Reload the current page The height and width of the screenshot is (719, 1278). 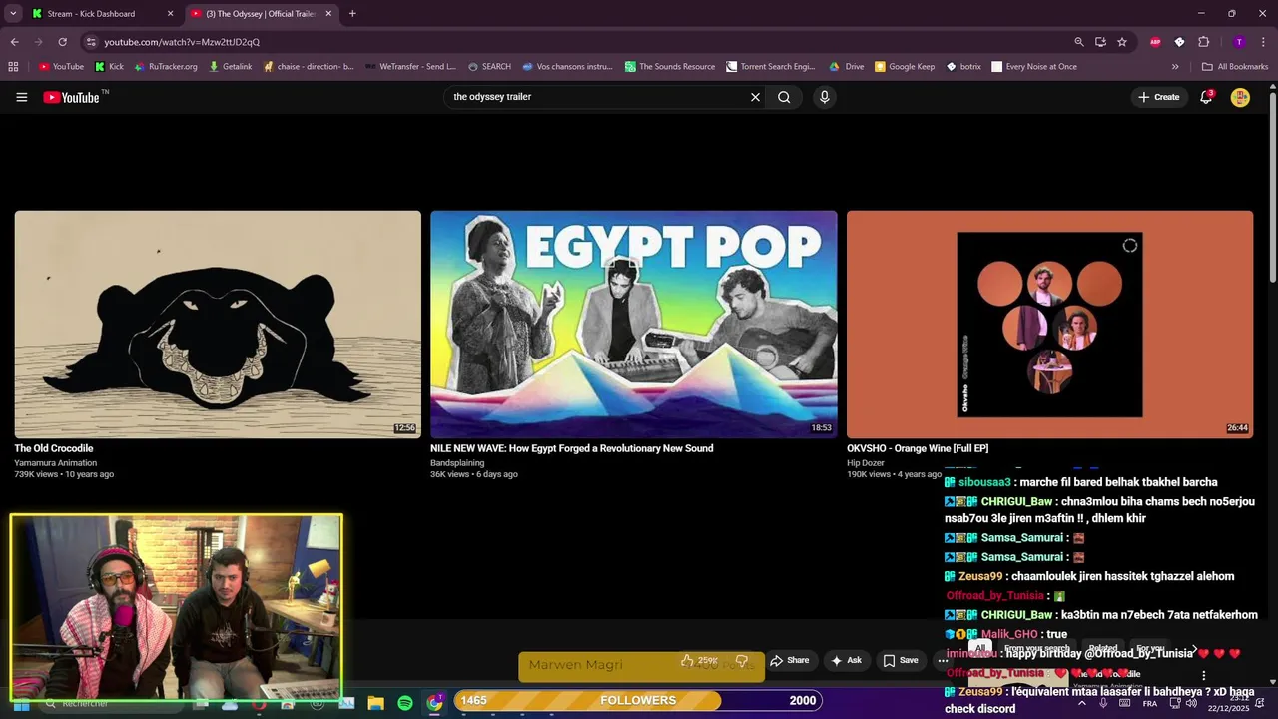[62, 42]
